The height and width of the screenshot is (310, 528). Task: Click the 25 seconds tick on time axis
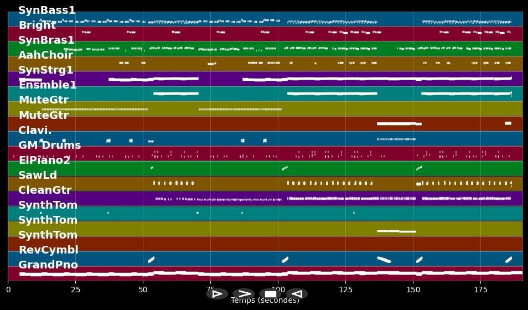click(x=75, y=290)
